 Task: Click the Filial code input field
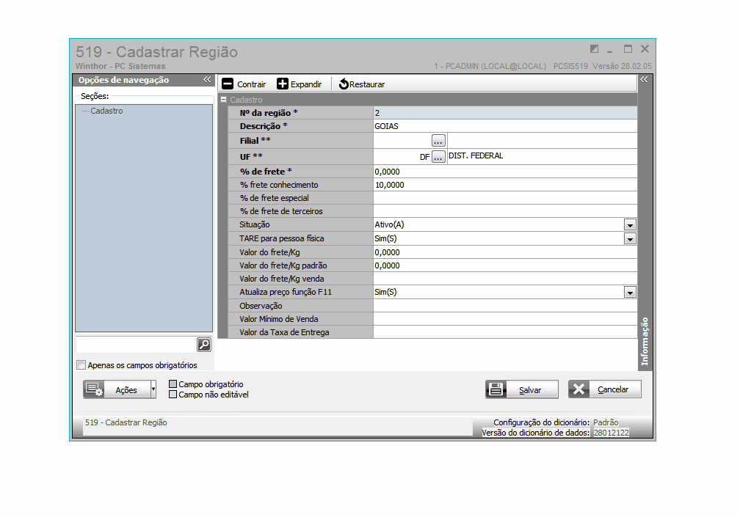pos(402,141)
